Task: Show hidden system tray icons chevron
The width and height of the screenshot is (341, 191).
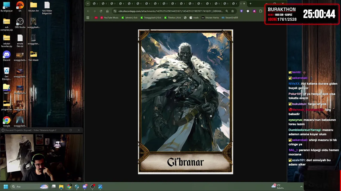Action: (302, 186)
